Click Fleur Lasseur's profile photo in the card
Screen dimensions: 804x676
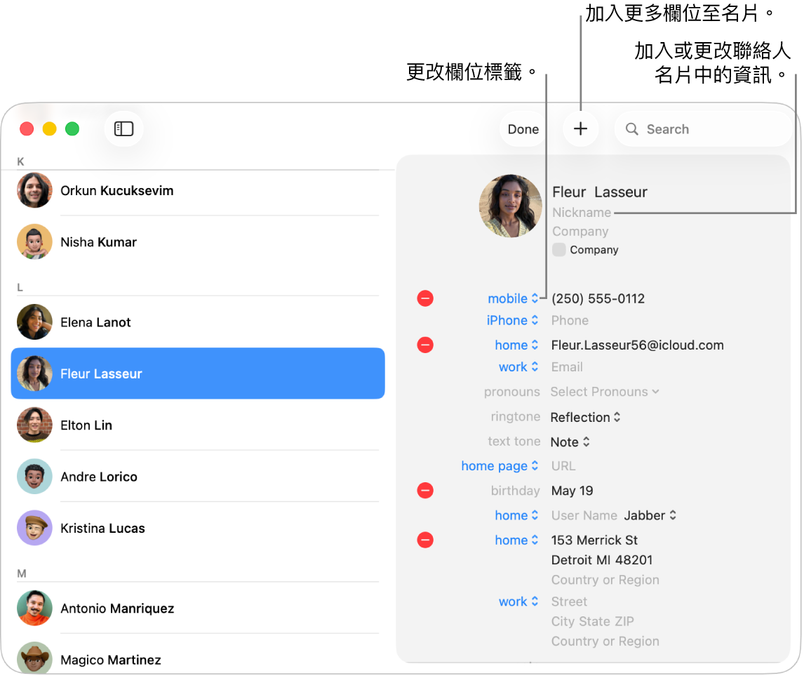[x=510, y=206]
